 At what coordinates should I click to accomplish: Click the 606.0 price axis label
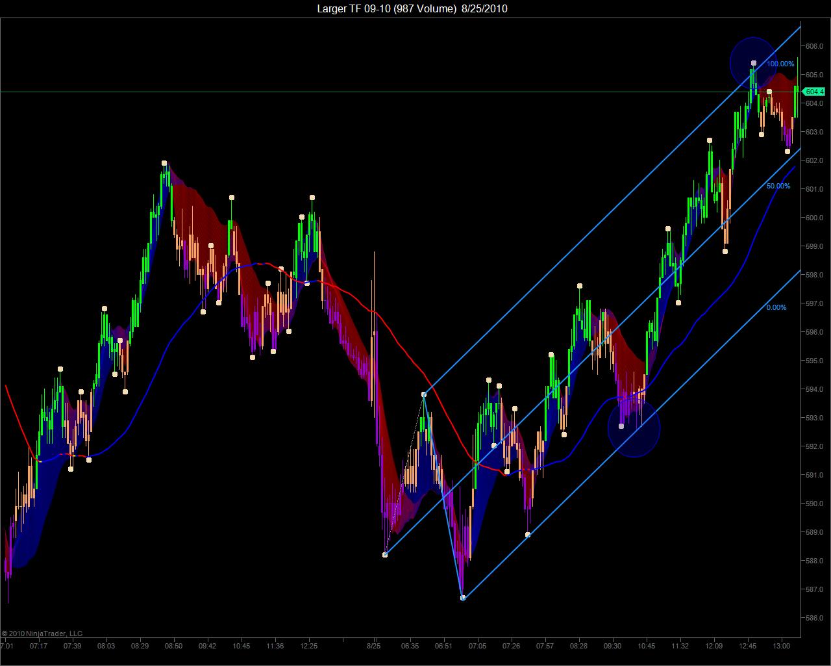814,46
